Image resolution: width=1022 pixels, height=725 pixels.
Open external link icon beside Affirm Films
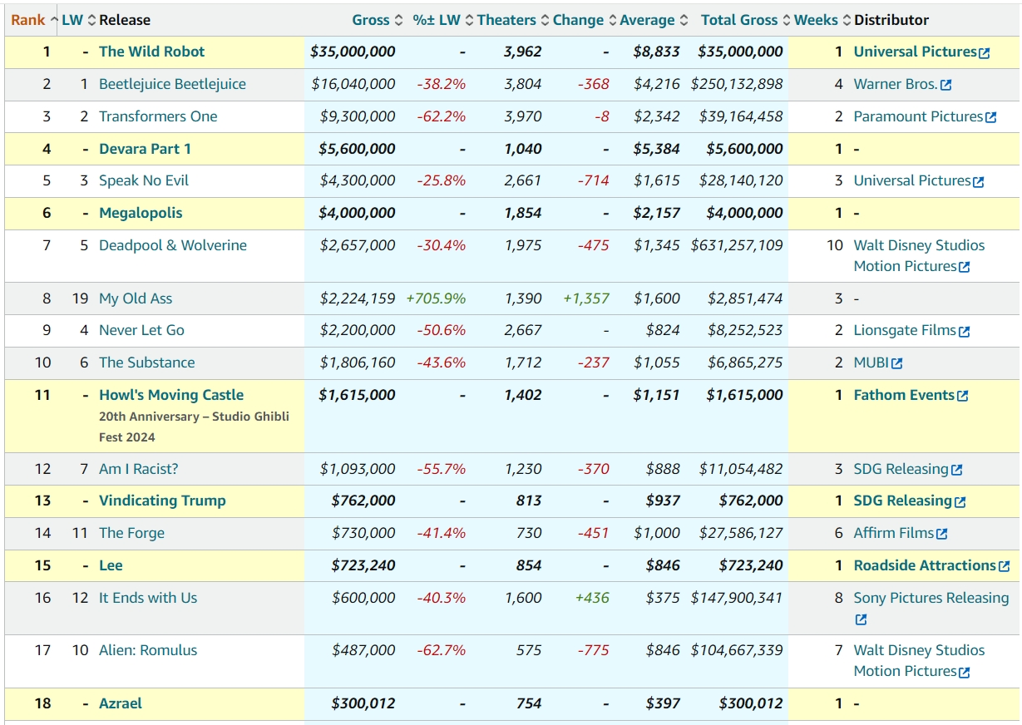click(x=941, y=534)
